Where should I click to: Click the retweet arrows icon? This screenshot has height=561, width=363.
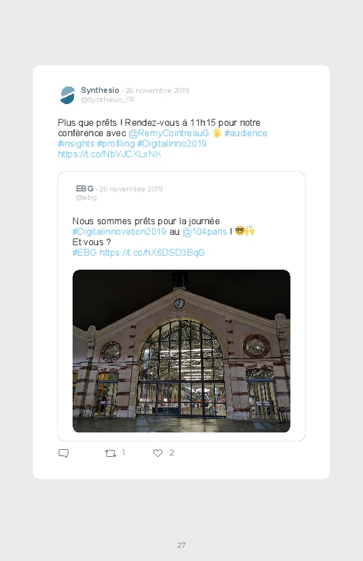(x=110, y=453)
